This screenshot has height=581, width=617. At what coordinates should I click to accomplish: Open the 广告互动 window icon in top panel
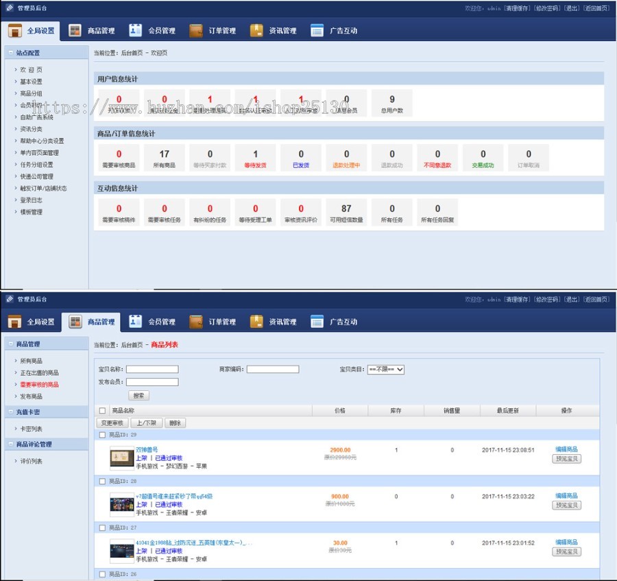point(317,30)
